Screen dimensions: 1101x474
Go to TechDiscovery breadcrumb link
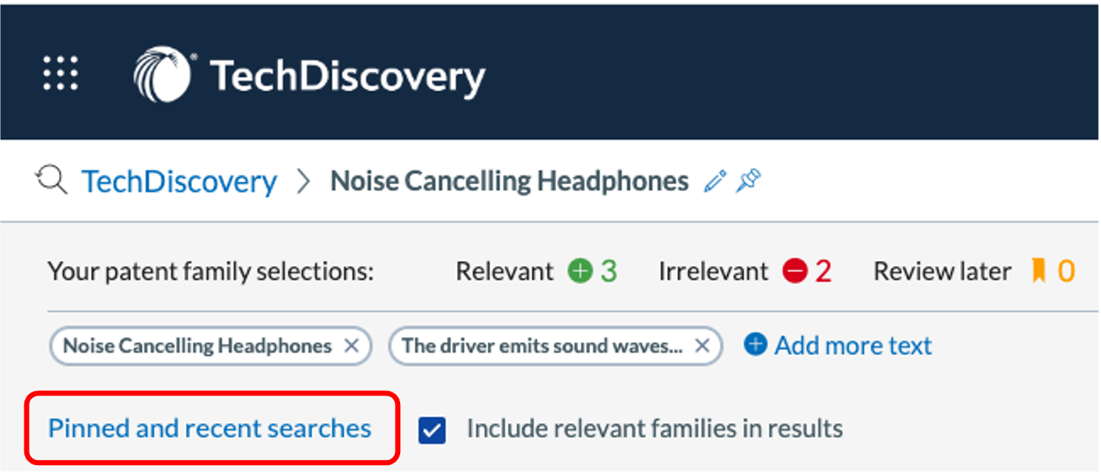[x=179, y=181]
